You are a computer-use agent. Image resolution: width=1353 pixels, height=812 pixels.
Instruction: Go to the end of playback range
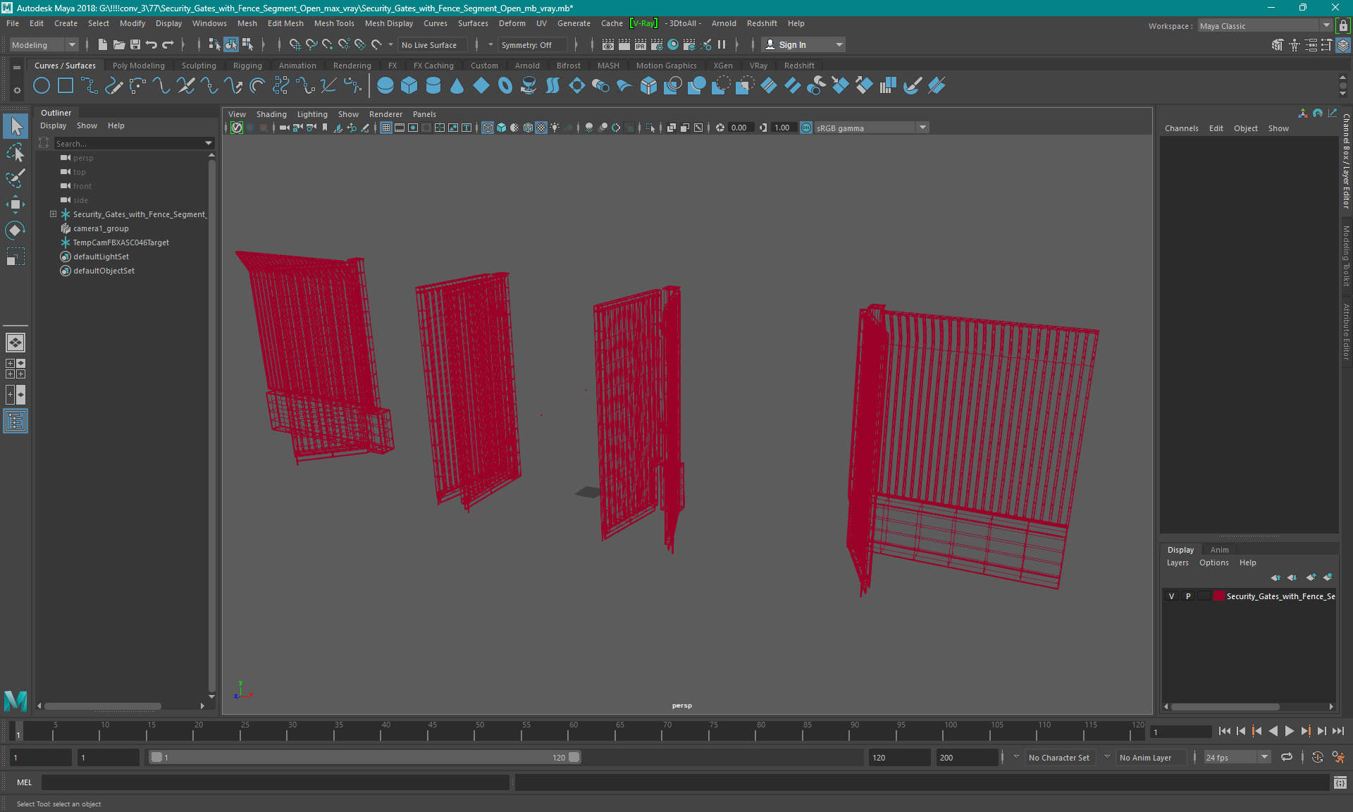[x=1338, y=732]
